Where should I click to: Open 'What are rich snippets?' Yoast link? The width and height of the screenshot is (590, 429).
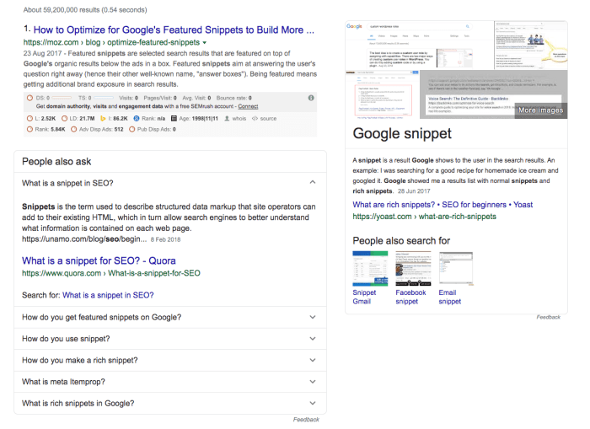click(442, 205)
